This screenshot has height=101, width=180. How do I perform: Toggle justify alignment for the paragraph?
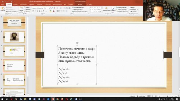[x=64, y=11]
